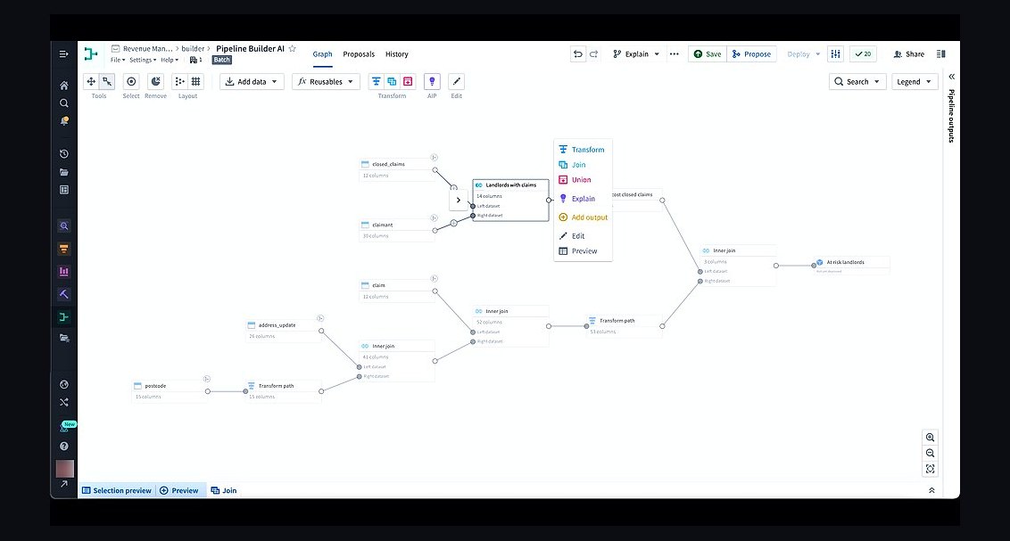
Task: Choose Preview from the node menu
Action: point(583,251)
